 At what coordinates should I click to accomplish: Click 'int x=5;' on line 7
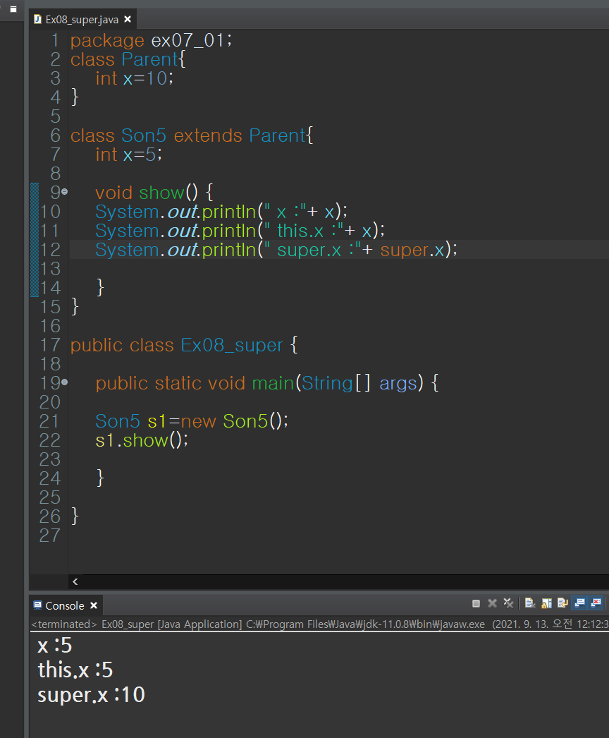tap(129, 155)
